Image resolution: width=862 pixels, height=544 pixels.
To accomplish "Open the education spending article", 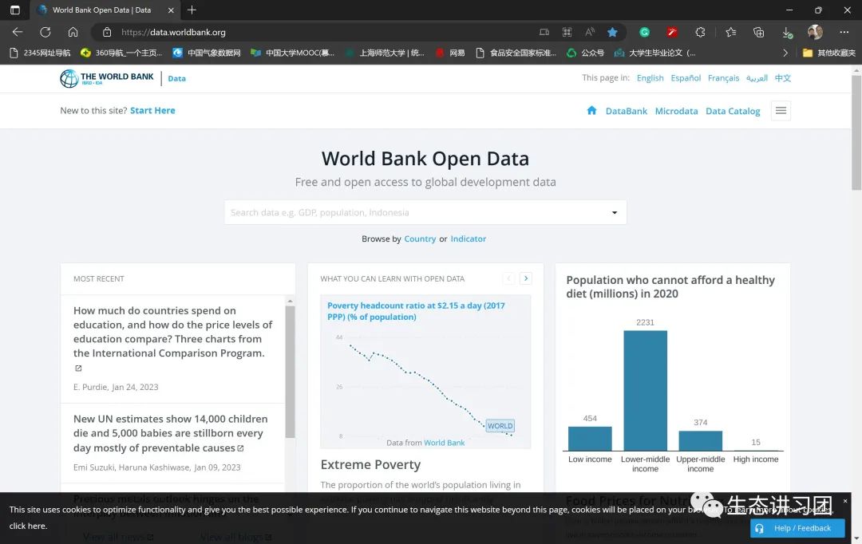I will click(172, 332).
